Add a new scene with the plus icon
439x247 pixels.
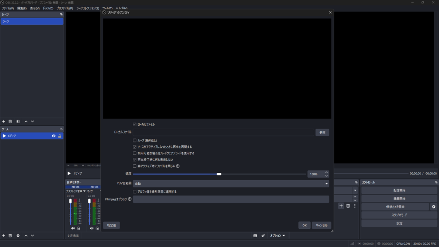(3, 121)
